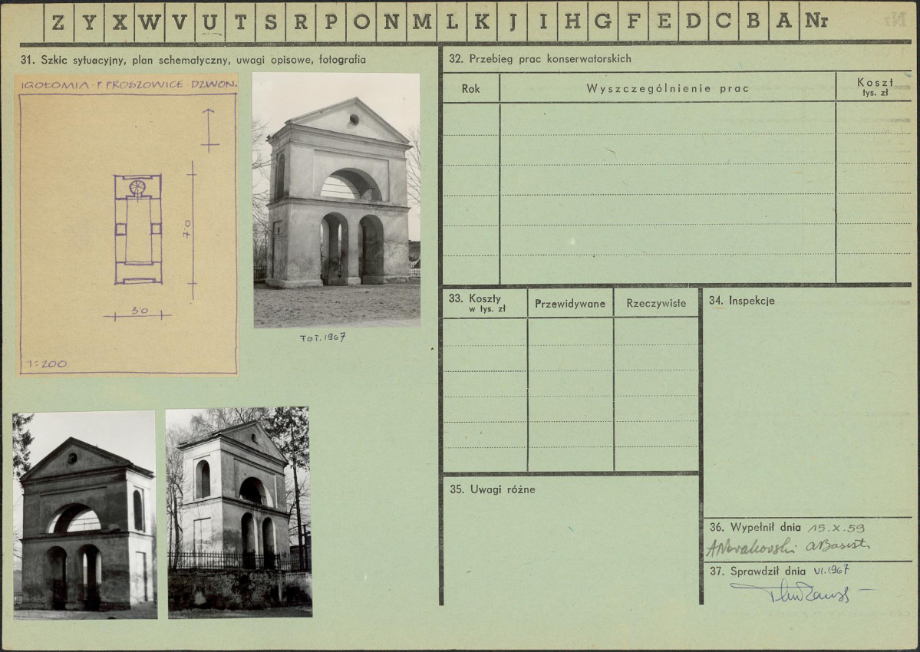The image size is (920, 652).
Task: Click the Sprawdził dnia VI.1967 date
Action: [x=831, y=571]
